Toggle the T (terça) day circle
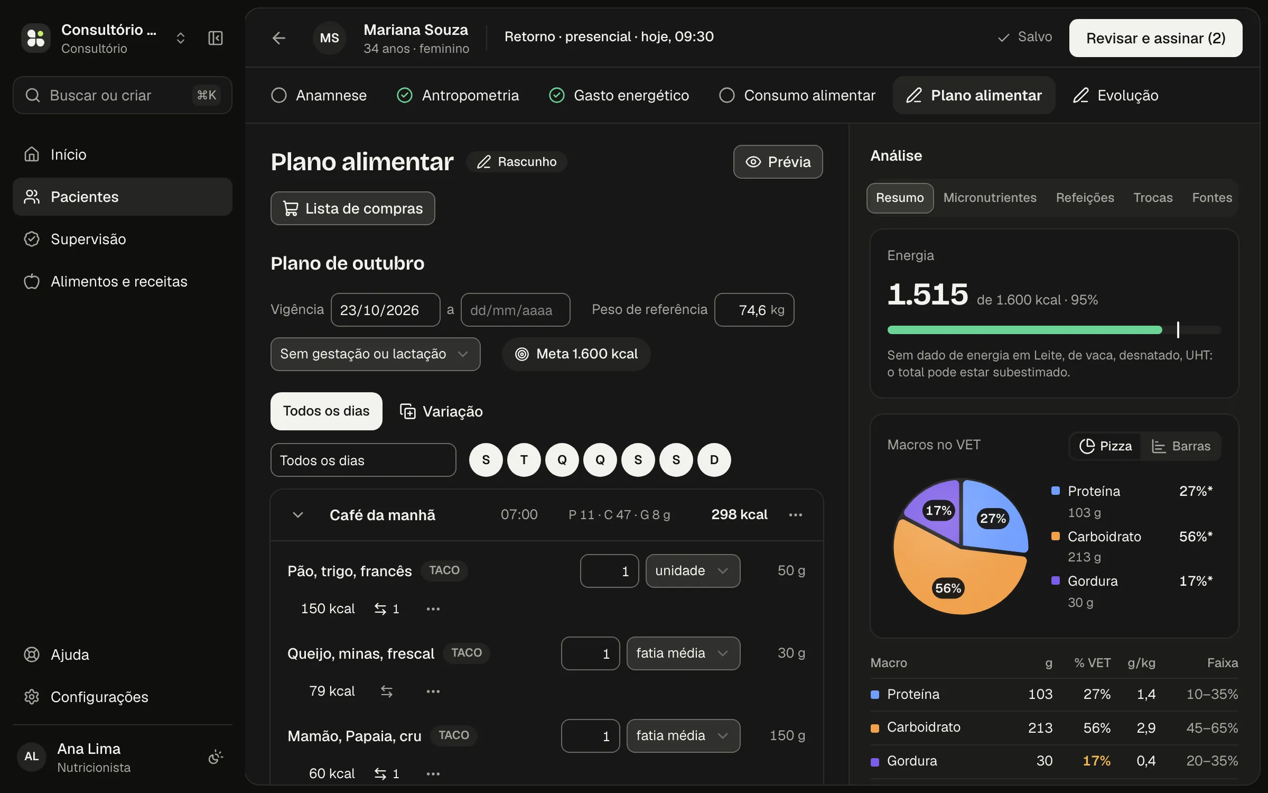Viewport: 1268px width, 793px height. coord(524,460)
